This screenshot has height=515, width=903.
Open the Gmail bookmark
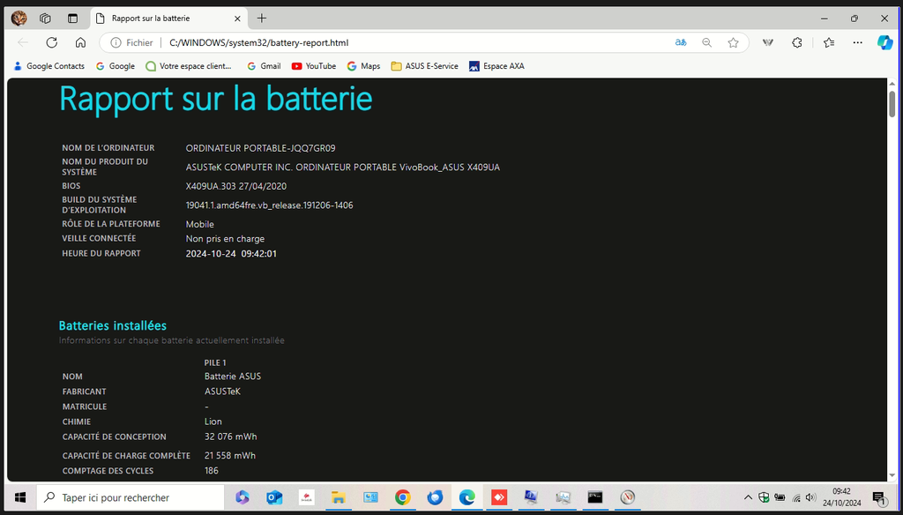264,66
